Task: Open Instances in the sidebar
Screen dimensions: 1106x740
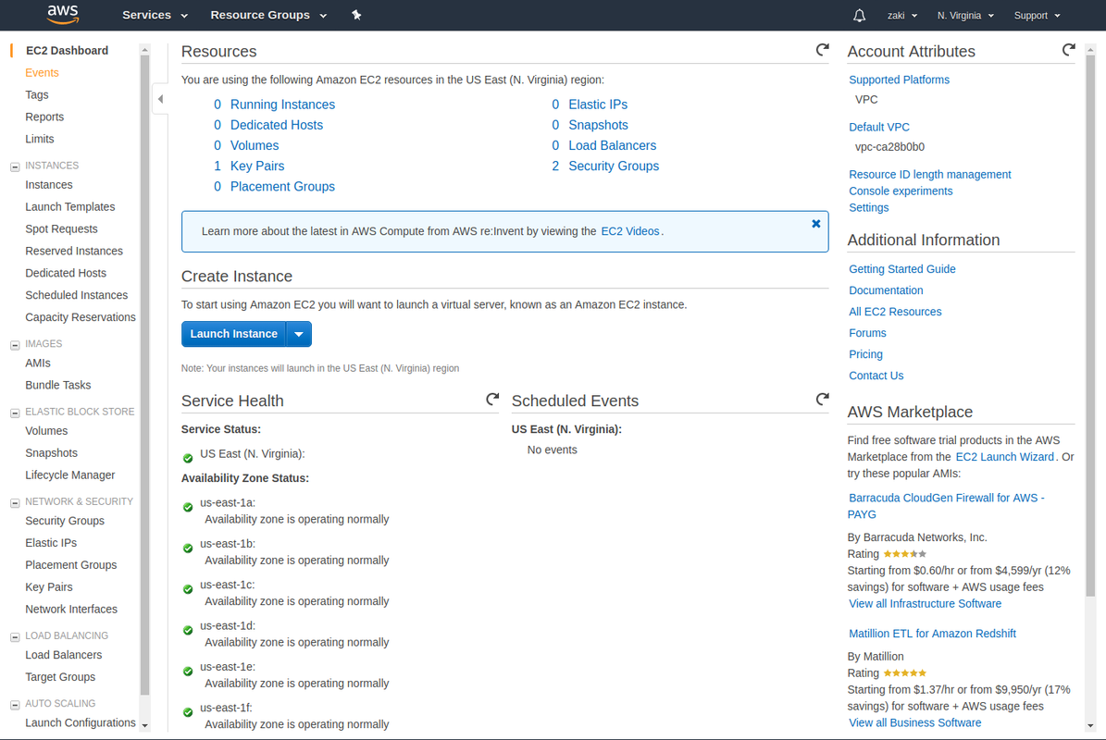Action: point(49,185)
